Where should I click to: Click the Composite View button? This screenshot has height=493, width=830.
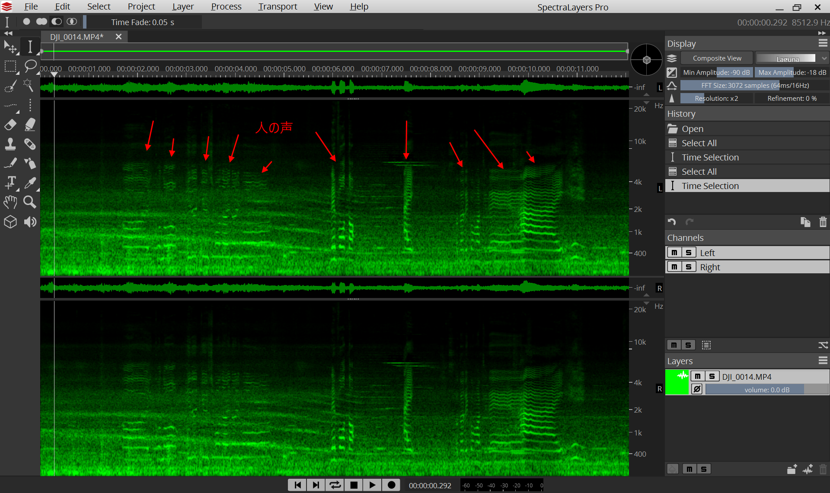[x=717, y=58]
